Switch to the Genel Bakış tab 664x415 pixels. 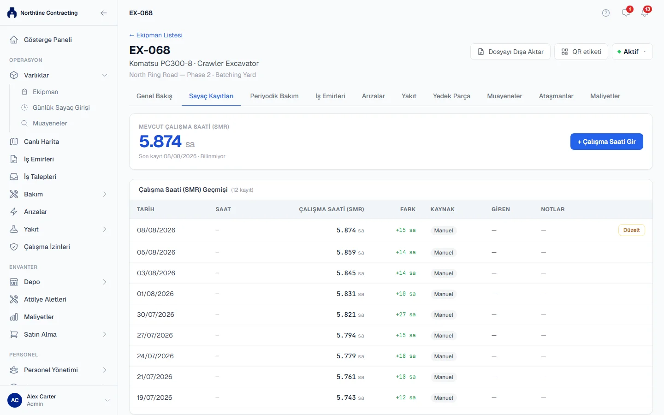point(154,96)
